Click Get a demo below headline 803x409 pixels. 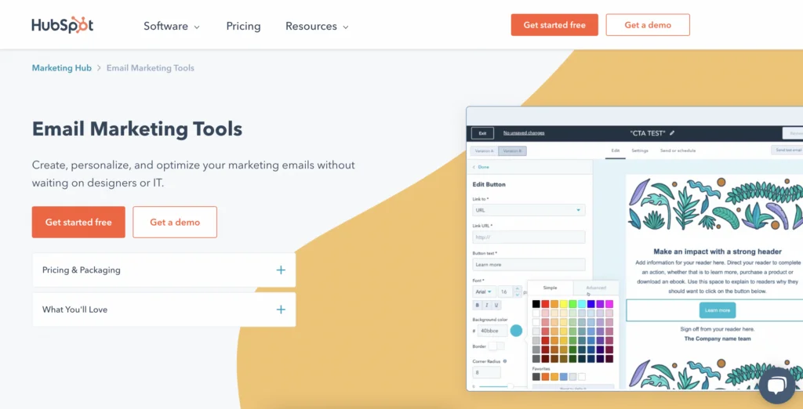tap(175, 223)
